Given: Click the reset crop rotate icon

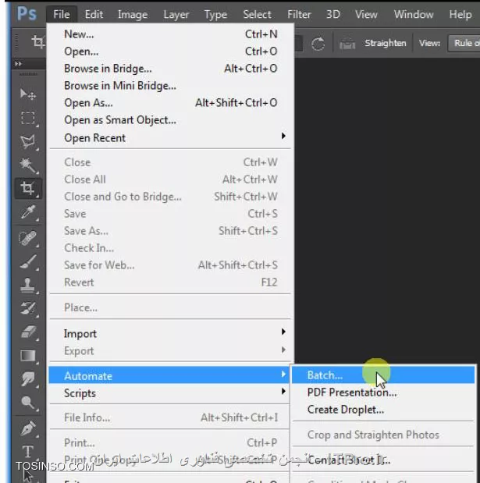Looking at the screenshot, I should point(318,44).
